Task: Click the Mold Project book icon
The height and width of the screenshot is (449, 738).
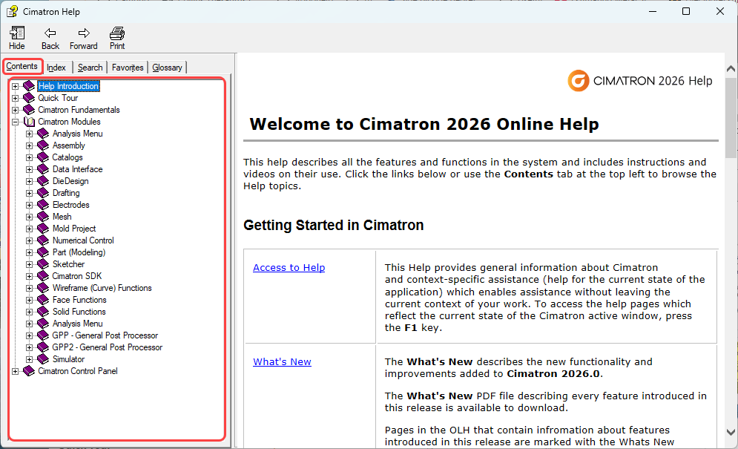Action: pyautogui.click(x=43, y=228)
